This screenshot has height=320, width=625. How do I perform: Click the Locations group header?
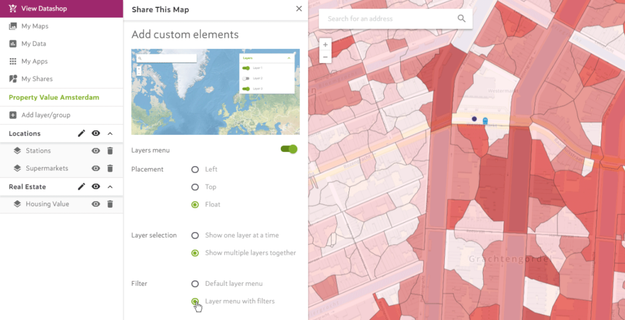62,133
